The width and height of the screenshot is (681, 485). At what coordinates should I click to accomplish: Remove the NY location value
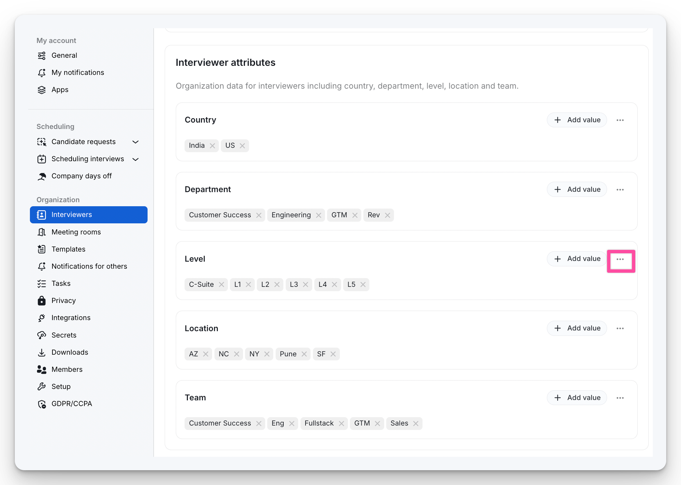point(267,354)
